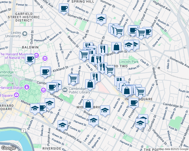Viewport: 189px width, 151px height.
Task: Click the museum icon left of Francis Ave
Action: pos(45,59)
